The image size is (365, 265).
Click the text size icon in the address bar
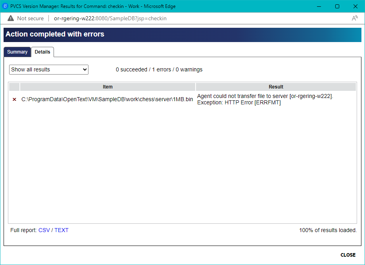[354, 18]
